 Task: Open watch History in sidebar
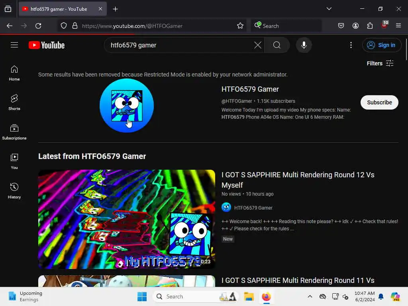tap(14, 191)
